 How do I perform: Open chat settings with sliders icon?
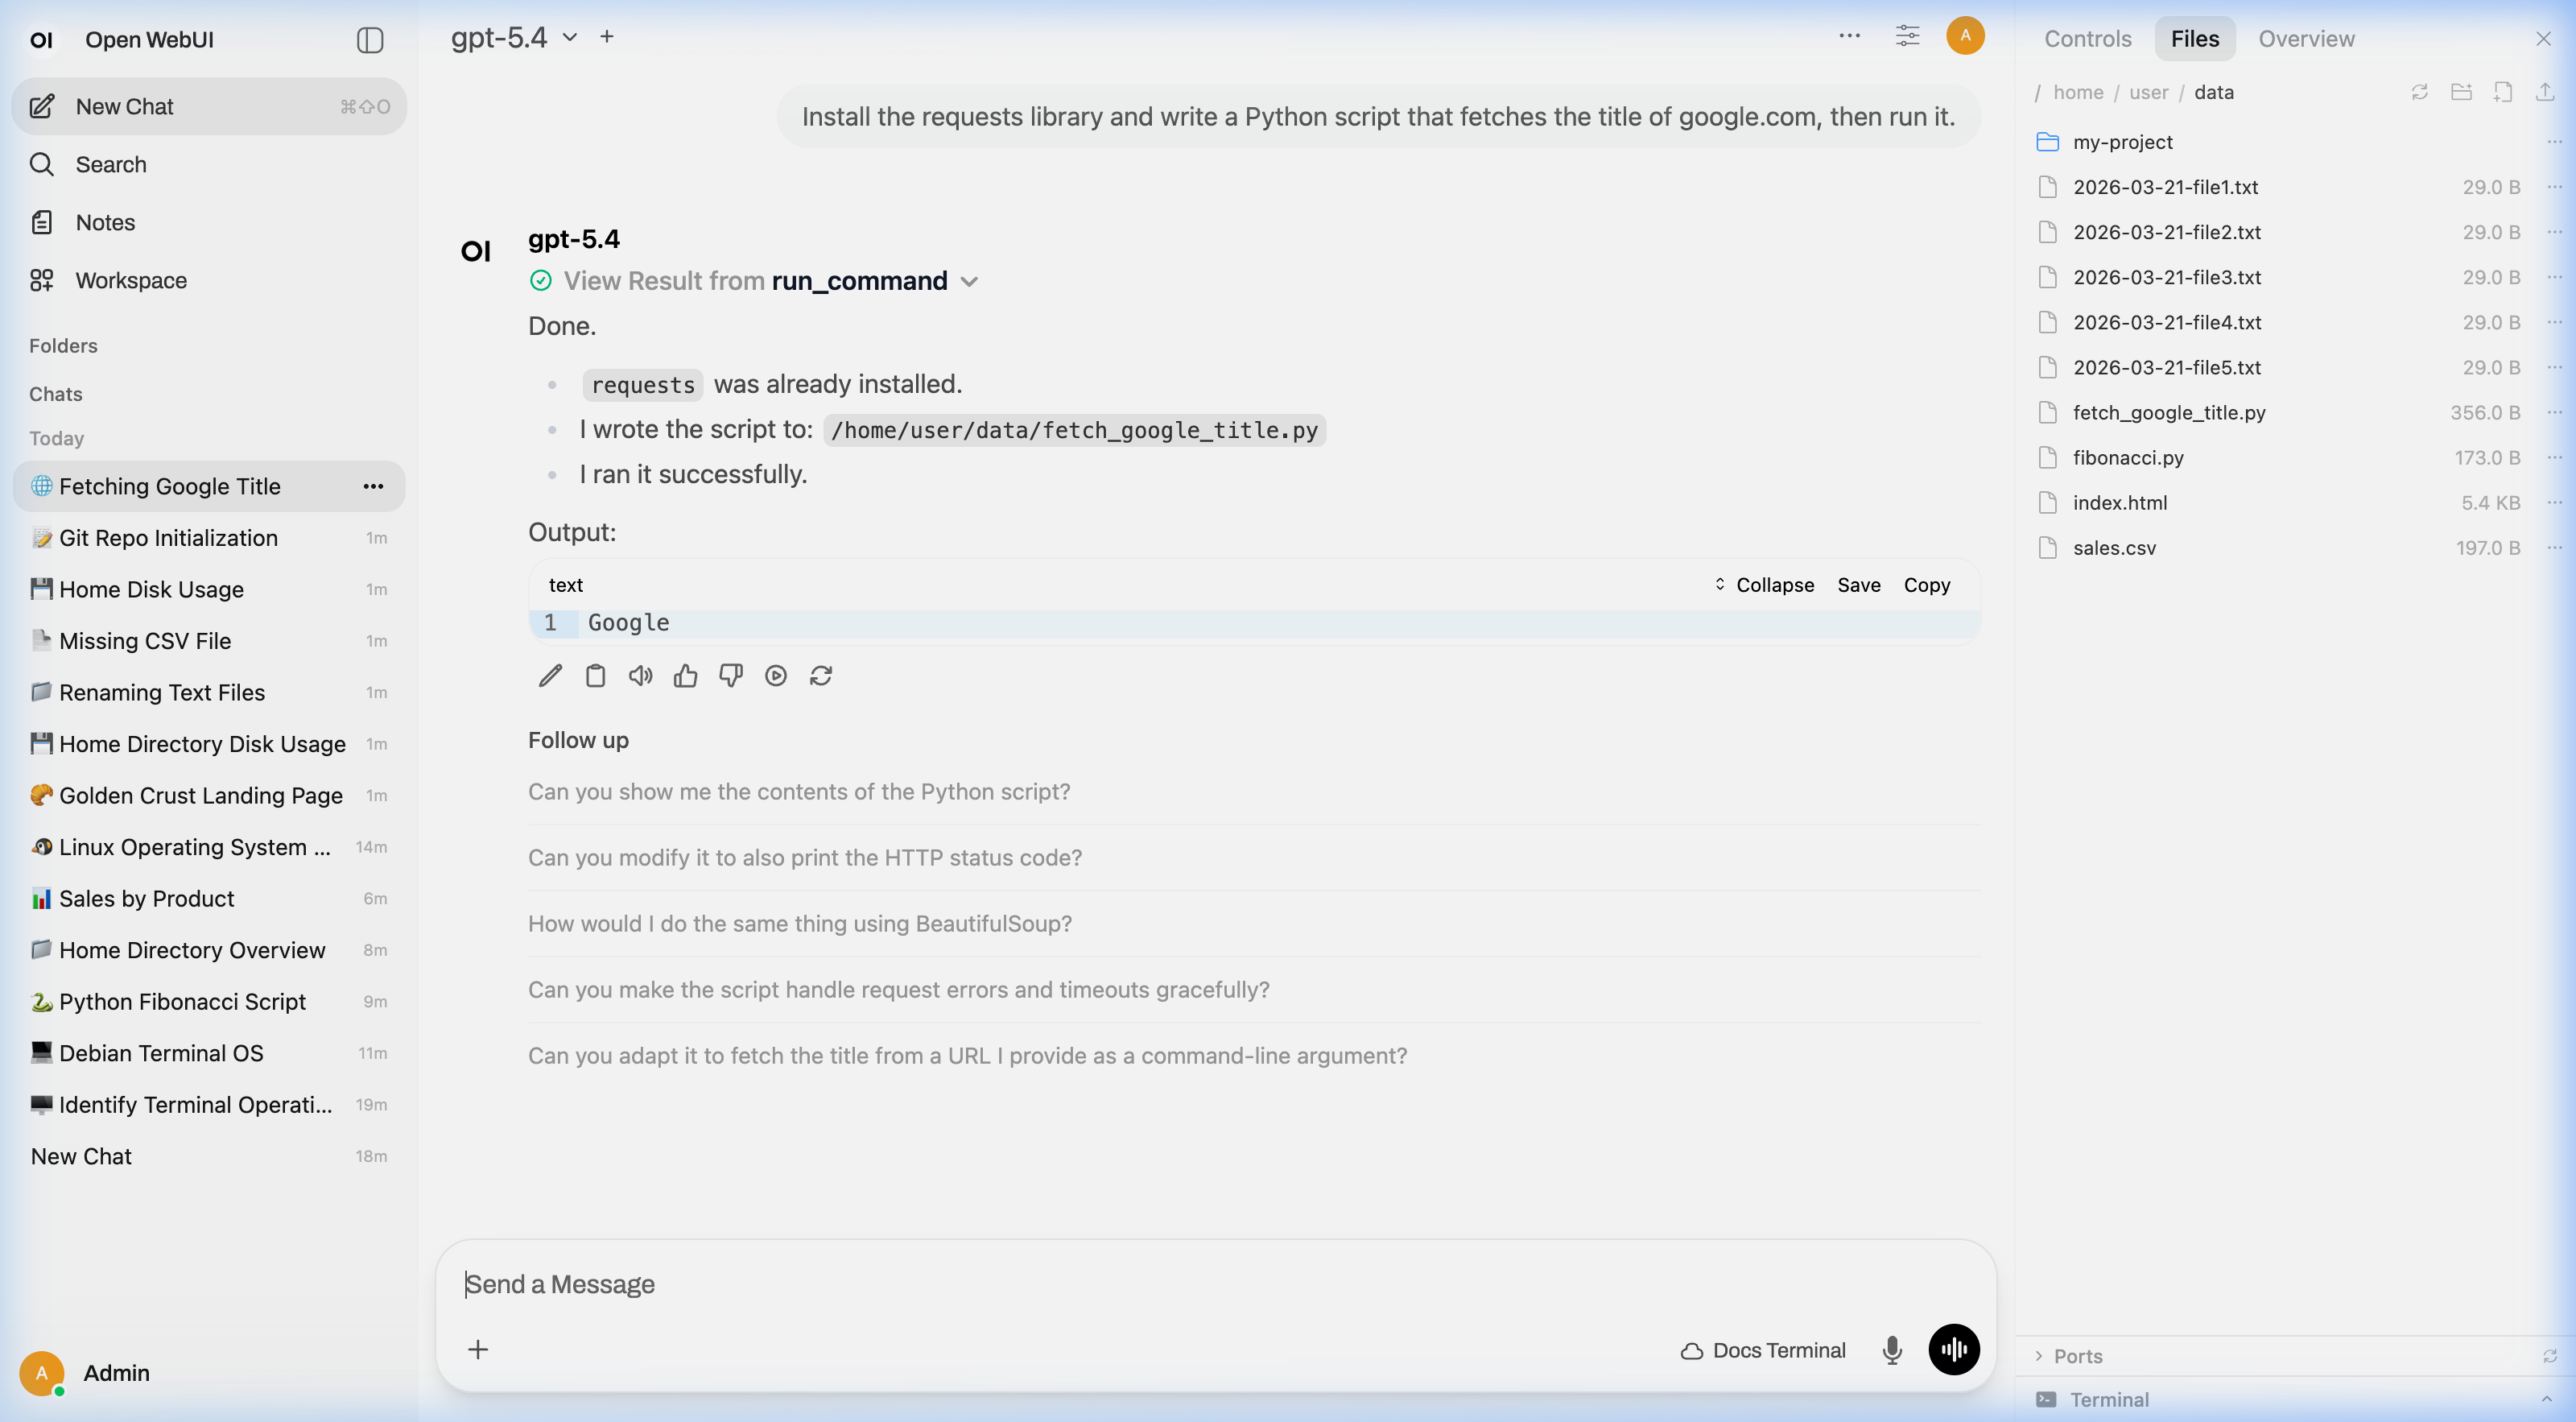tap(1908, 36)
